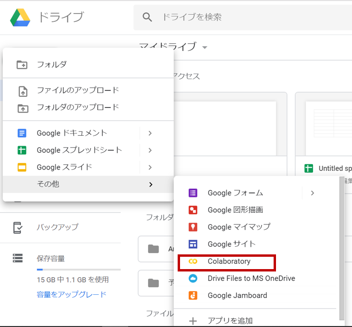Choose ファイルのアップロード menu item
Screen dimensions: 352x327
(x=88, y=90)
